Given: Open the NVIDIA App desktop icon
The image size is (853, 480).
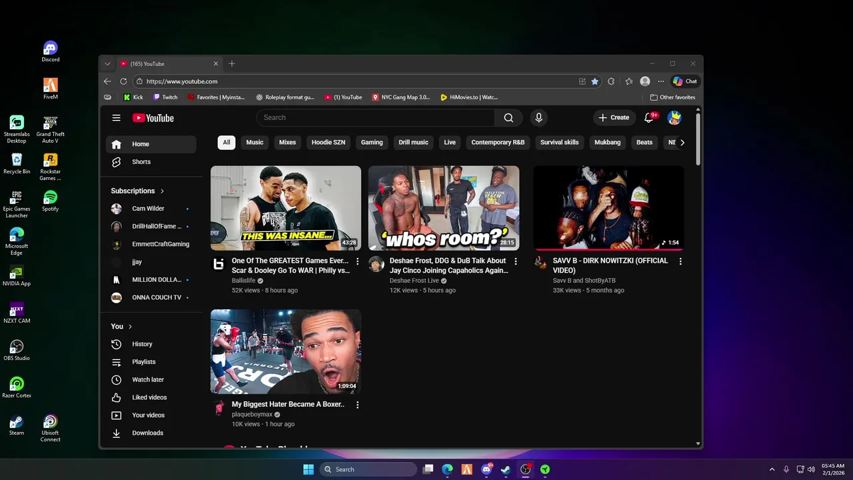Looking at the screenshot, I should 17,276.
